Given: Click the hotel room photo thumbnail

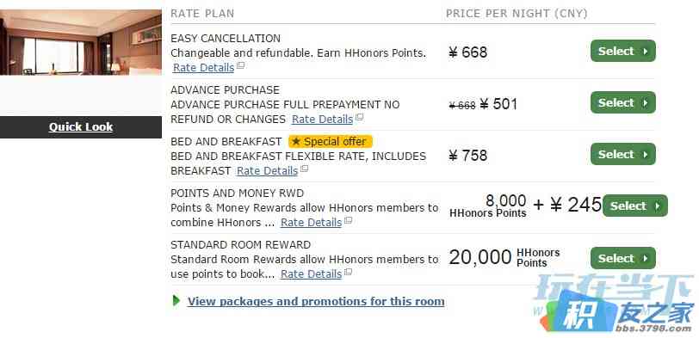Looking at the screenshot, I should tap(81, 42).
